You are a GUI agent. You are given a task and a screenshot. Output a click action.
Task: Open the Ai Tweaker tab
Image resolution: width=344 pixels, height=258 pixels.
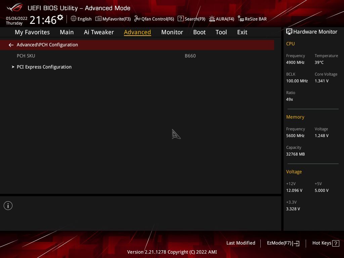point(99,32)
